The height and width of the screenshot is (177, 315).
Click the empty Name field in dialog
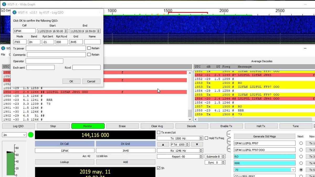tap(92, 42)
